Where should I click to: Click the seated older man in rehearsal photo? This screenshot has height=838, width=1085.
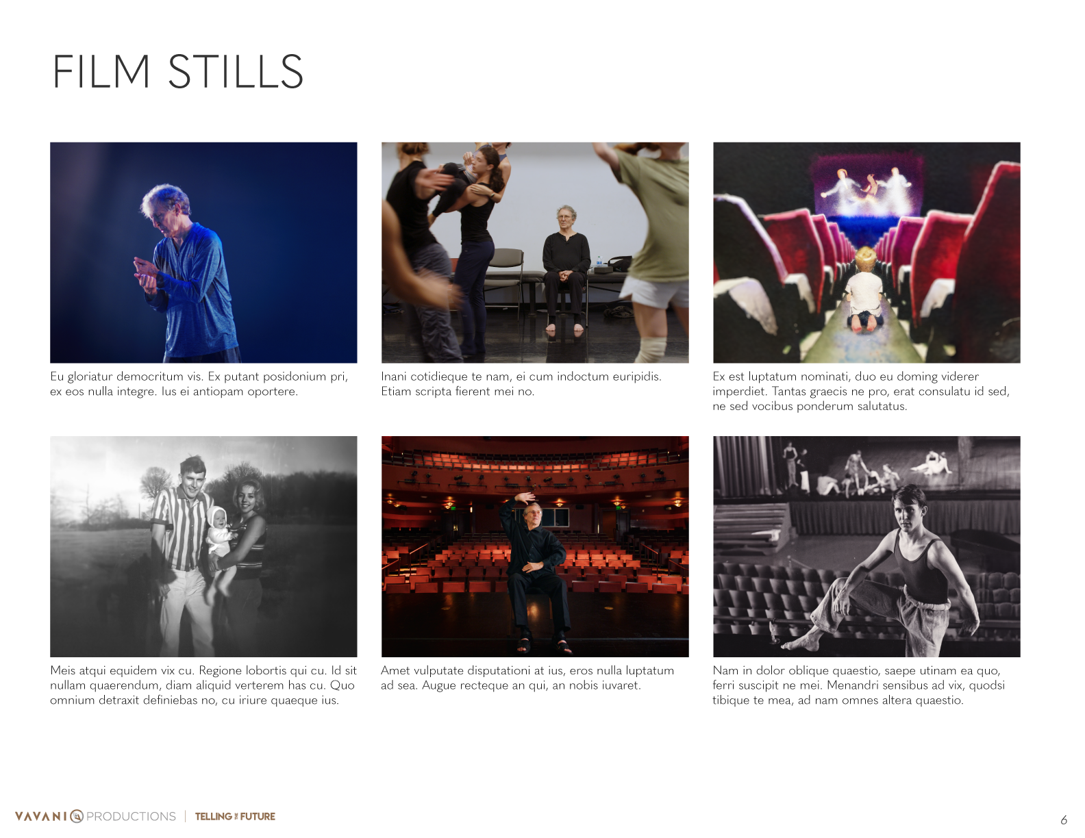pos(566,268)
